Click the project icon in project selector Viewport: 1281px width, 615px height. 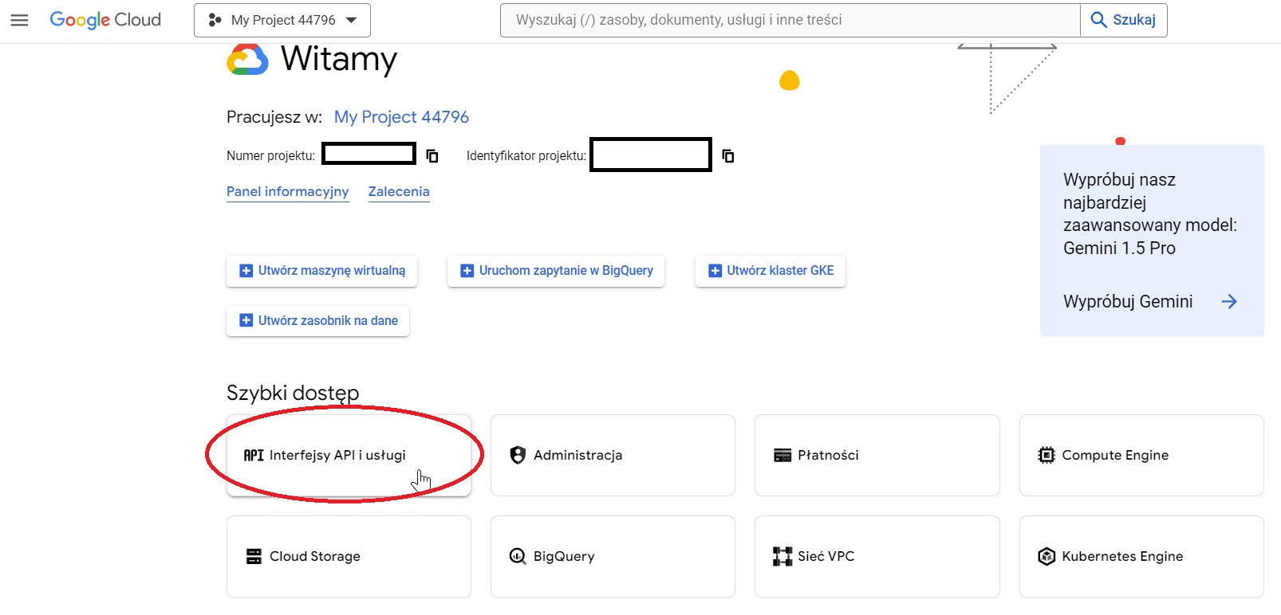click(x=215, y=20)
